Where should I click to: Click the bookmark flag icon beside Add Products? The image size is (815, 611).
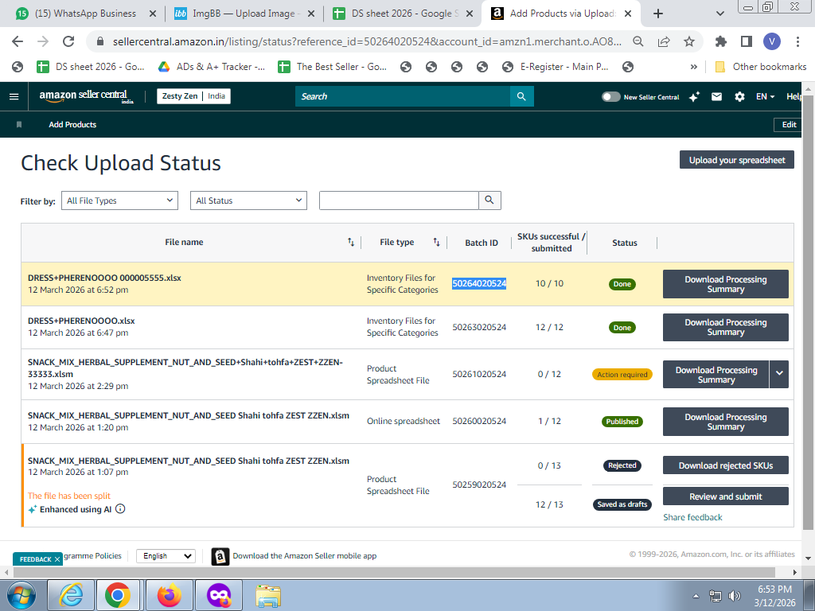coord(19,125)
